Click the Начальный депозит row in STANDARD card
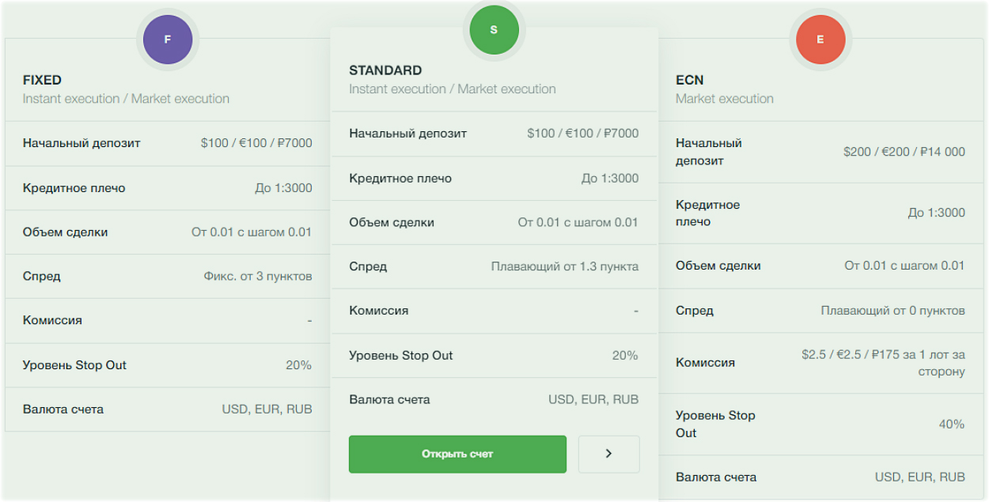This screenshot has height=502, width=989. coord(494,134)
